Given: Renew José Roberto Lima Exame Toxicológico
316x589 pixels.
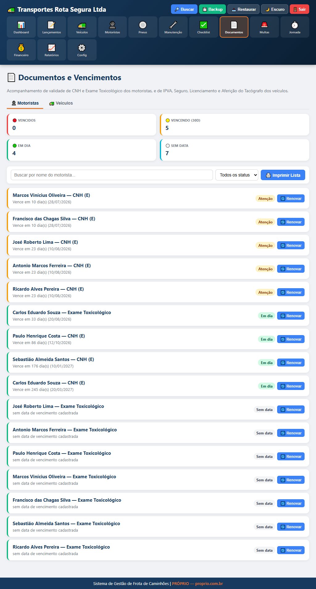Looking at the screenshot, I should [291, 409].
